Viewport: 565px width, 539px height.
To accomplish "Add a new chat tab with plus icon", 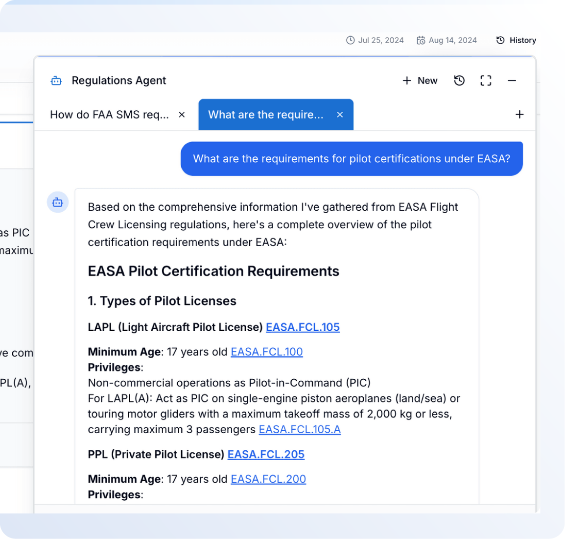I will pyautogui.click(x=519, y=115).
